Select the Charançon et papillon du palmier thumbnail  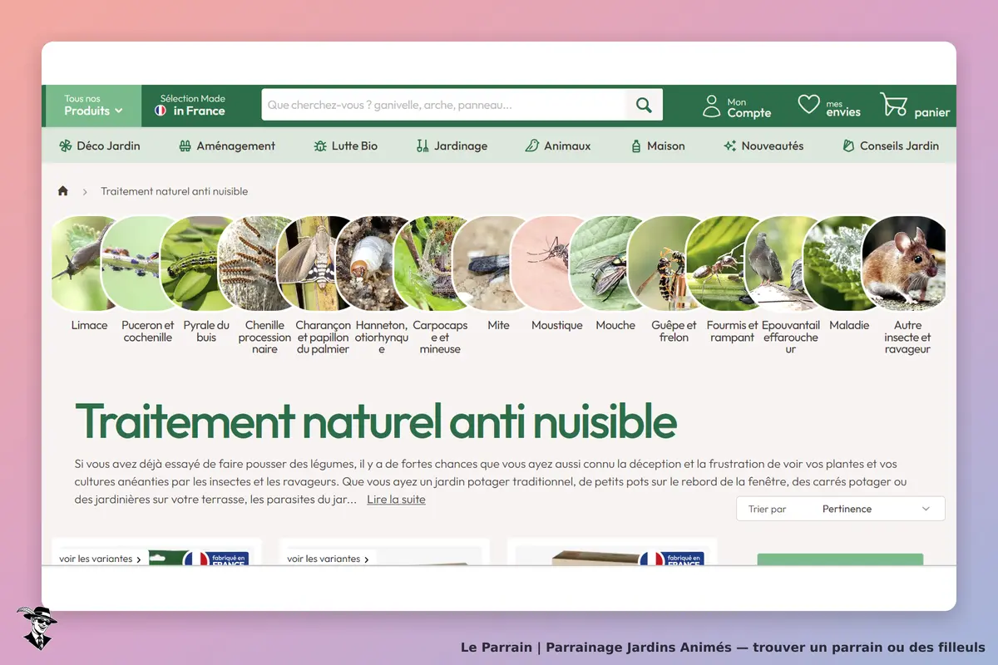pos(312,264)
